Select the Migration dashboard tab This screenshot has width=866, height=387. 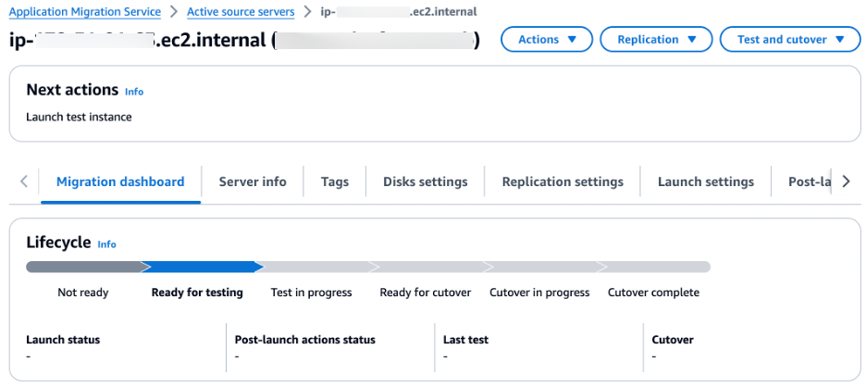click(120, 181)
